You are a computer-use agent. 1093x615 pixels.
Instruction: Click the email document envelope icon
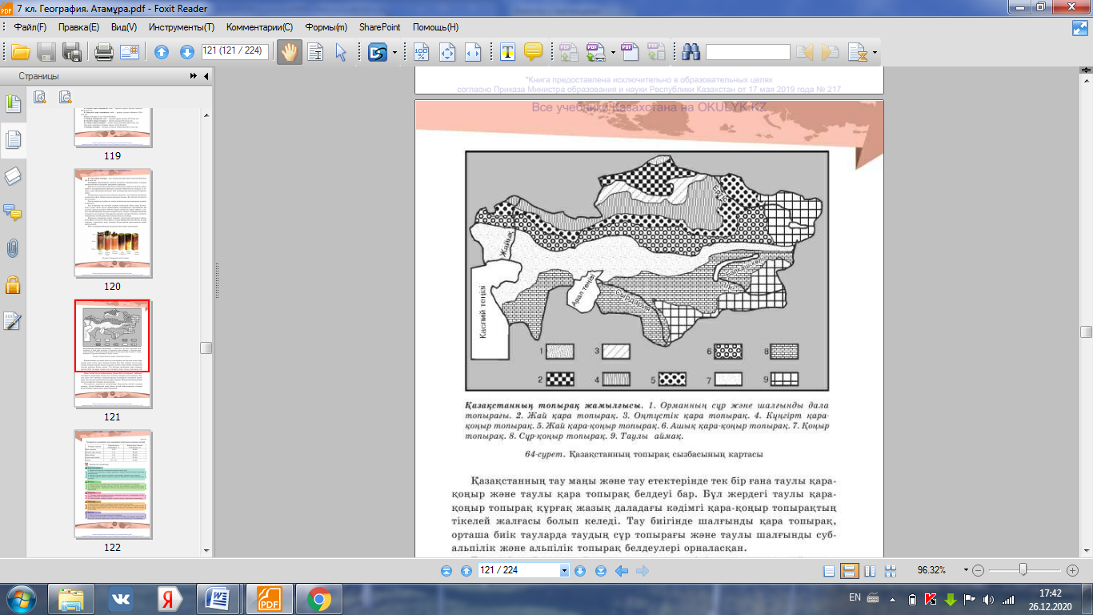[x=130, y=52]
